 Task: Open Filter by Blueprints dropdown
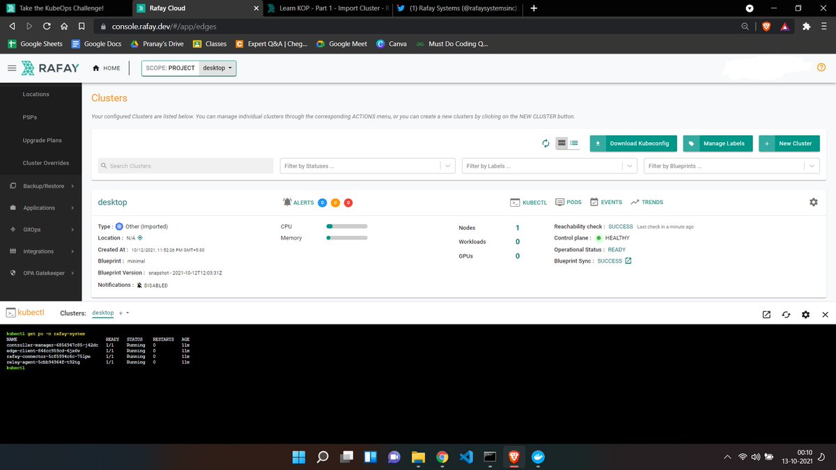pyautogui.click(x=732, y=166)
